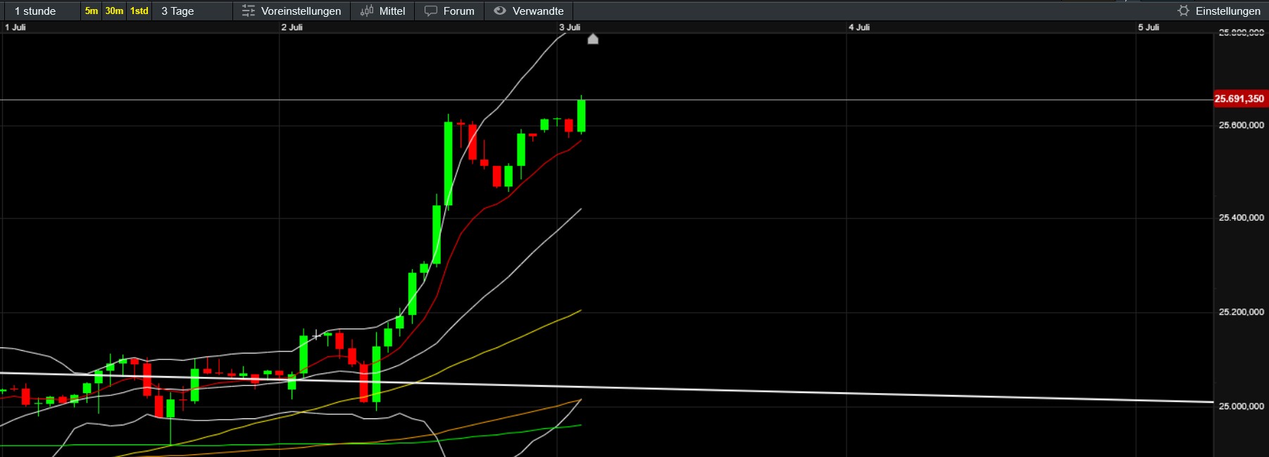Click the 25.400,000 price axis label
Image resolution: width=1269 pixels, height=457 pixels.
pyautogui.click(x=1242, y=218)
